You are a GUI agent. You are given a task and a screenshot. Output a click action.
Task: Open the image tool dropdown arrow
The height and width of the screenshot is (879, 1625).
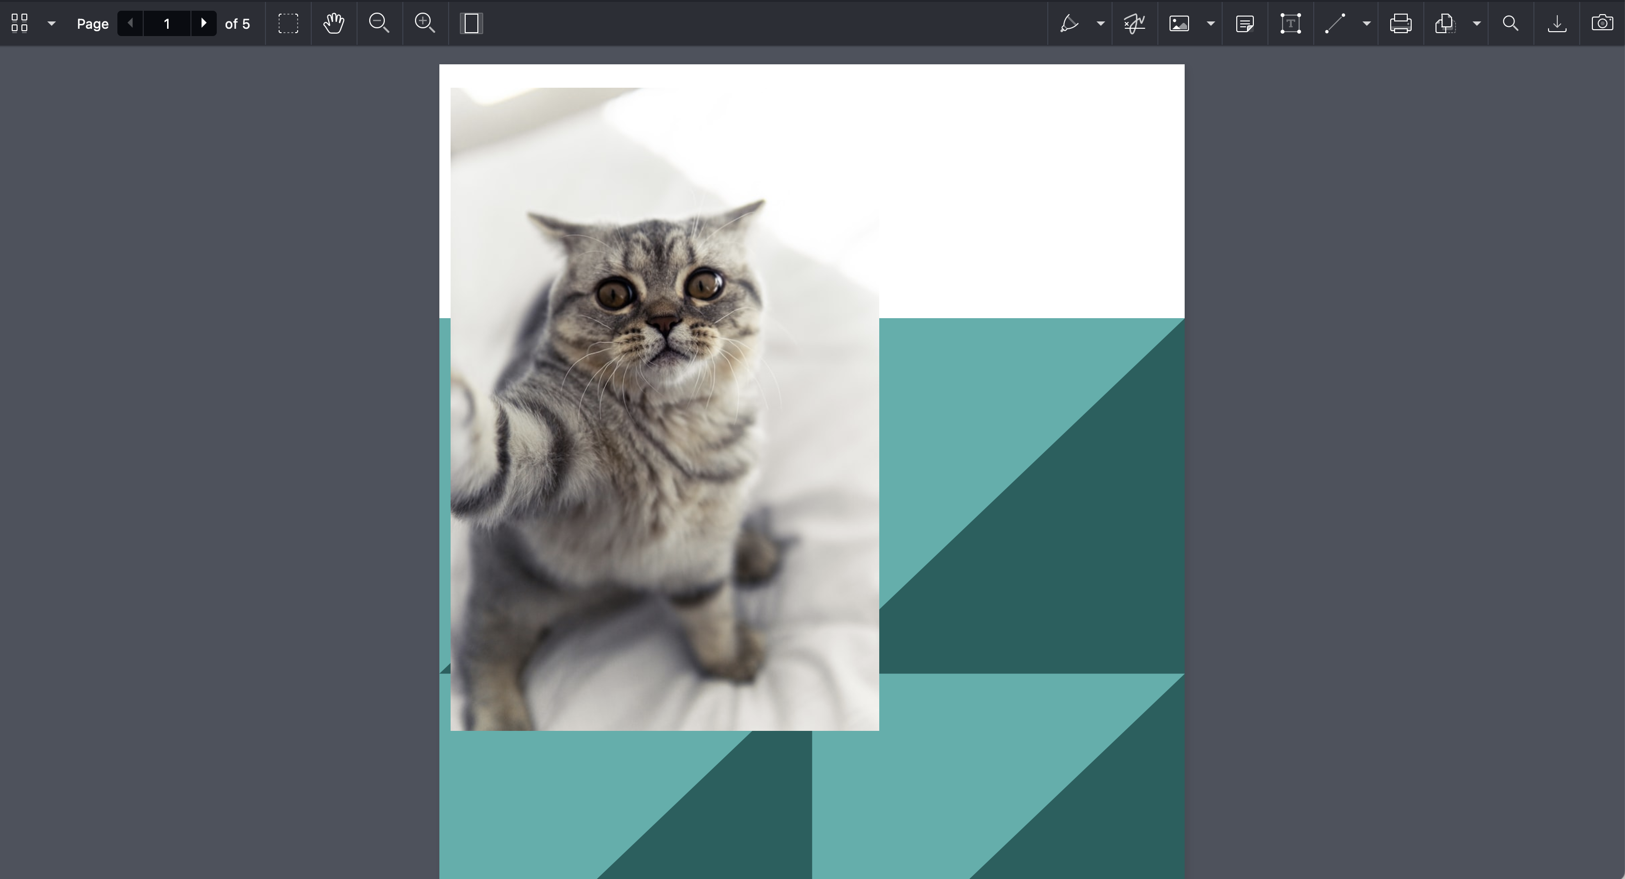pos(1210,23)
